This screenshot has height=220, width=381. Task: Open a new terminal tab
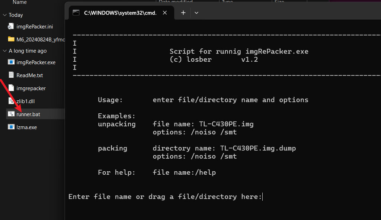pyautogui.click(x=183, y=13)
